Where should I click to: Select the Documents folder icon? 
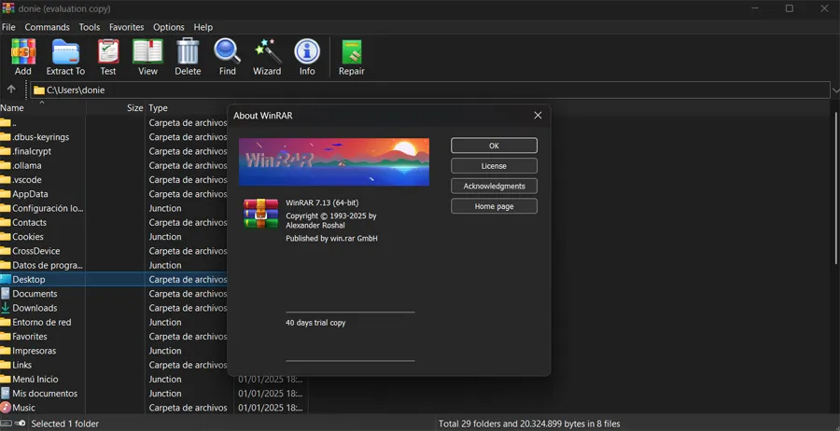(x=6, y=294)
